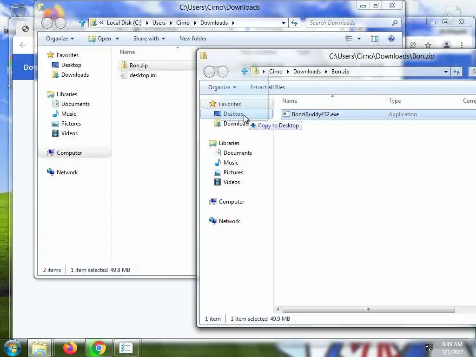Click Open button in Downloads toolbar
The width and height of the screenshot is (476, 357).
point(100,39)
